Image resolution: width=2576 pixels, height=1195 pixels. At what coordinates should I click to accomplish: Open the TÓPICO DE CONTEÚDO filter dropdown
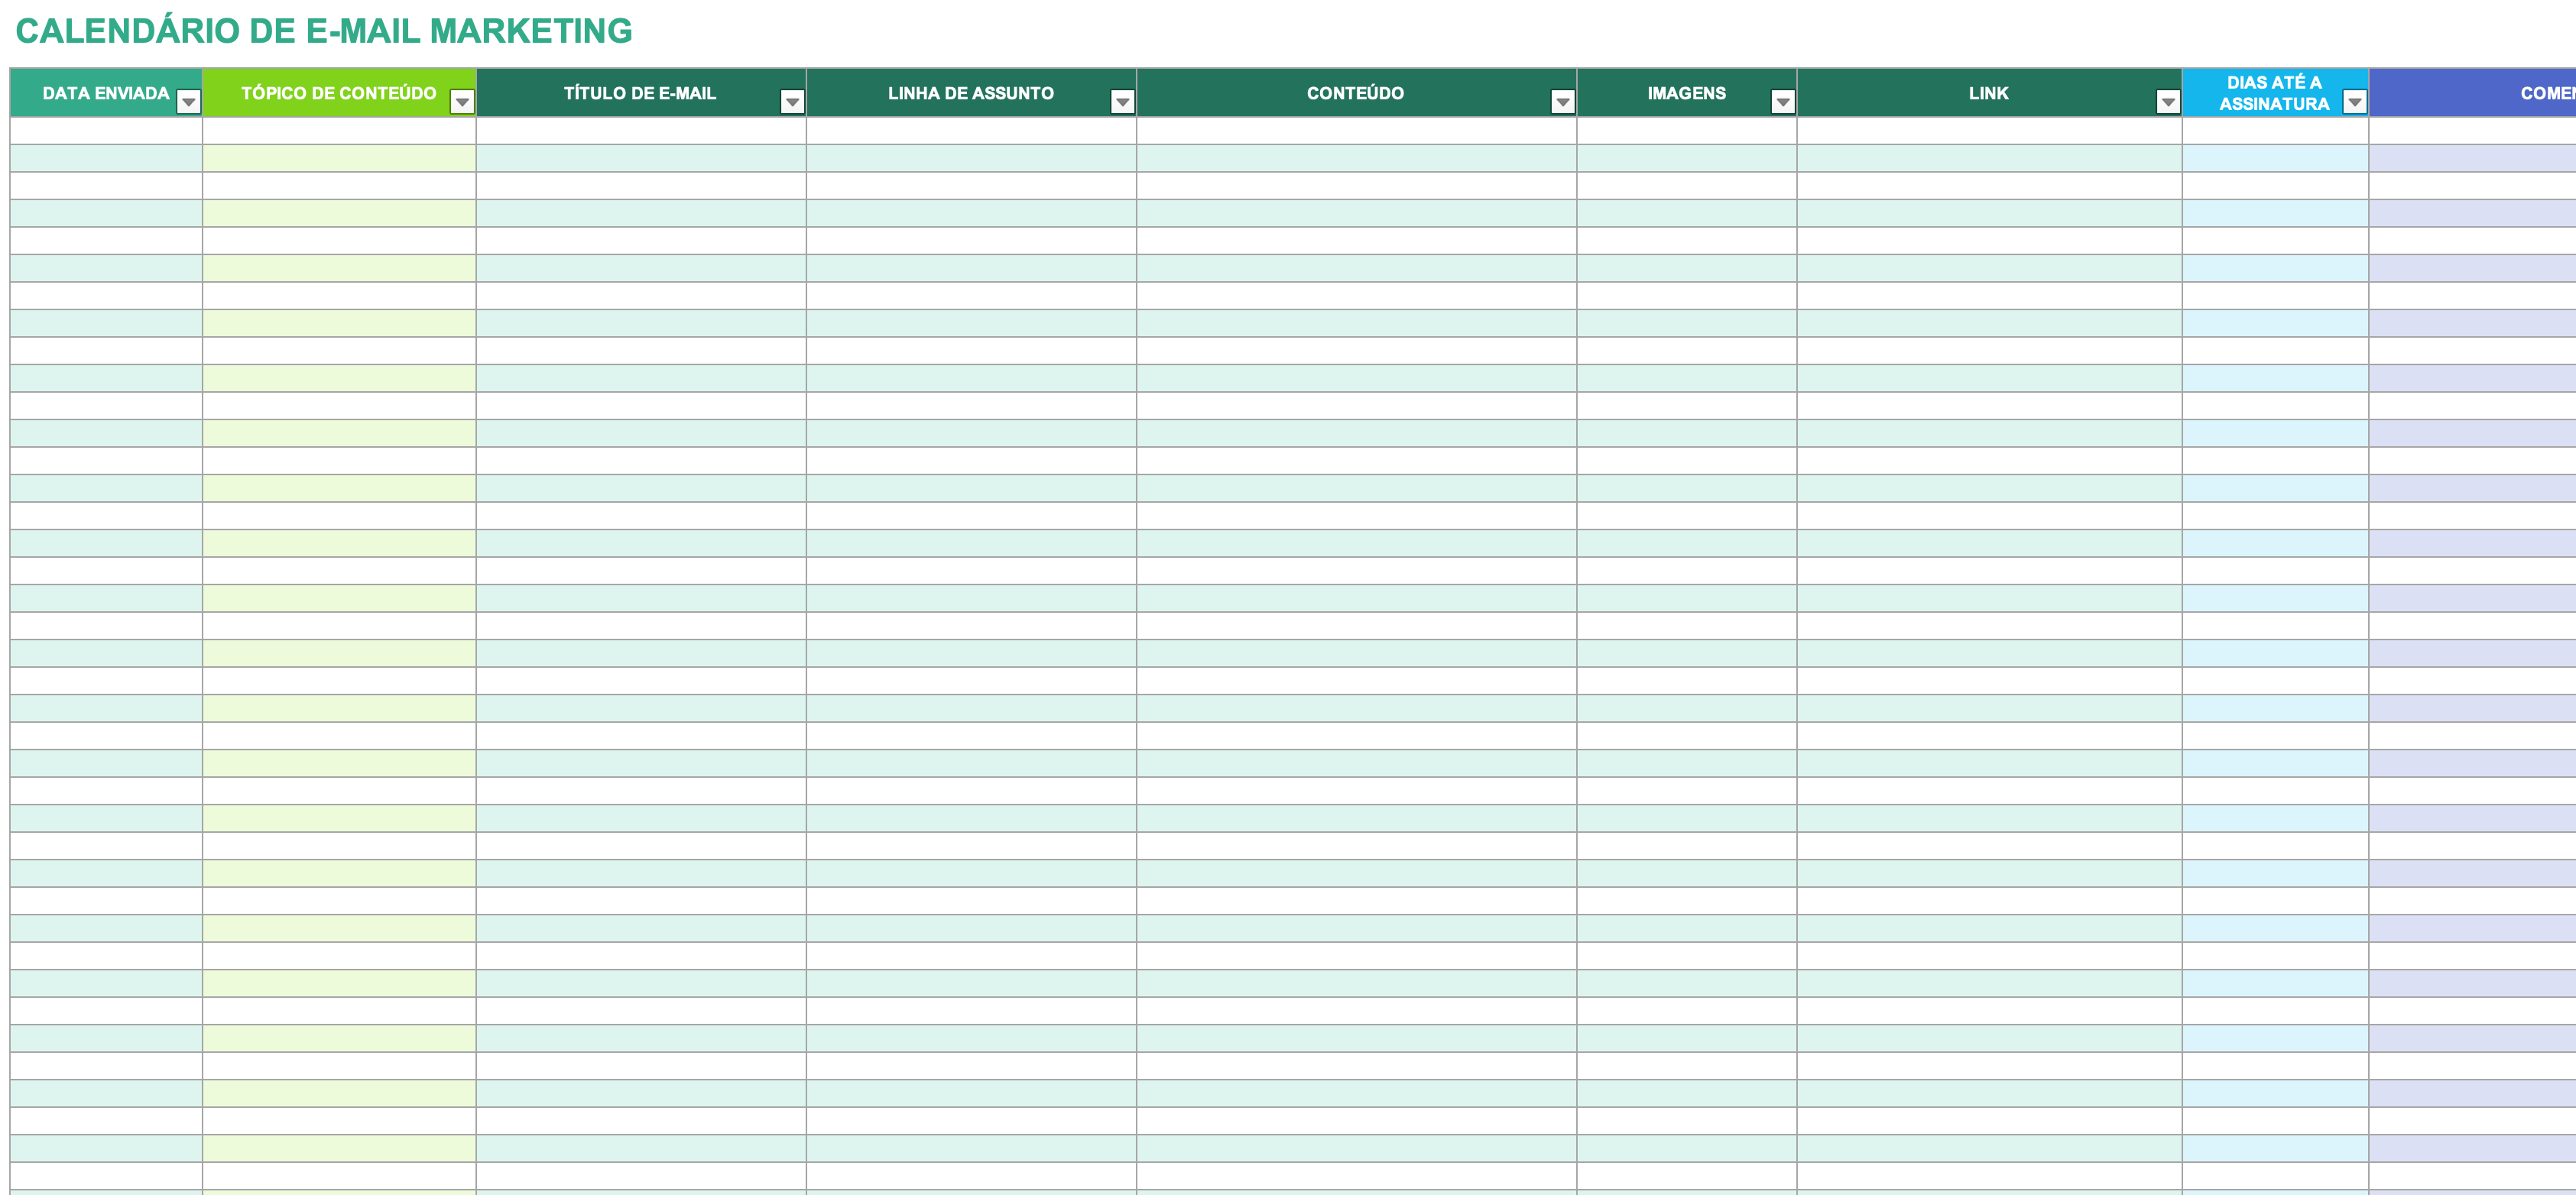[x=462, y=102]
